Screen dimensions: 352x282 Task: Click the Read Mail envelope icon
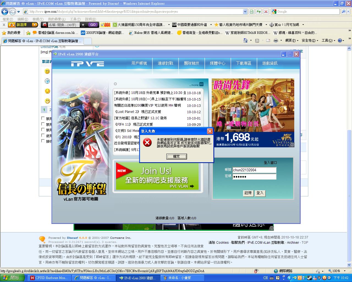point(268,40)
